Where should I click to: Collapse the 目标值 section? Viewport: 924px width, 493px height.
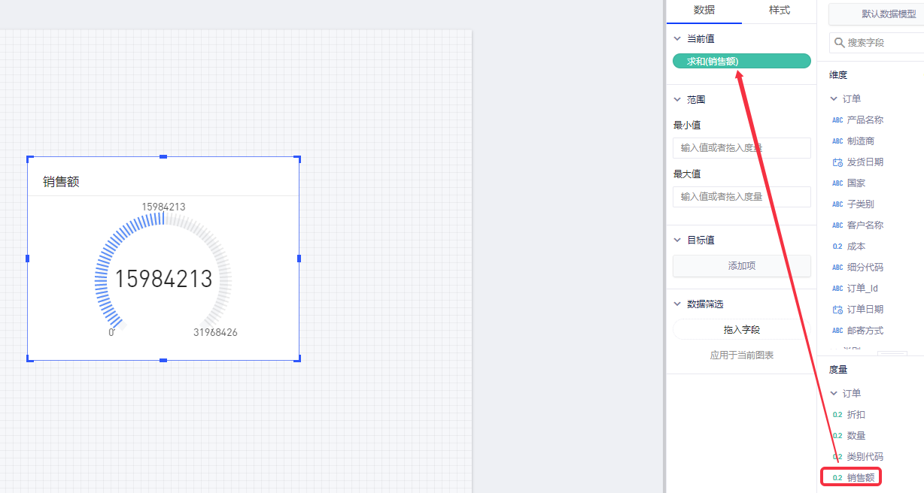pos(677,240)
